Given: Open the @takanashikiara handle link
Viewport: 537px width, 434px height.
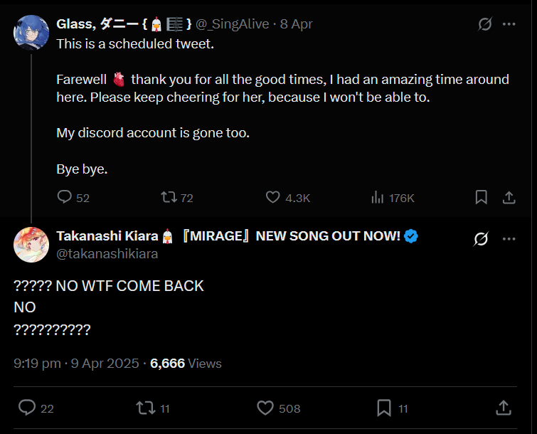Looking at the screenshot, I should coord(107,253).
